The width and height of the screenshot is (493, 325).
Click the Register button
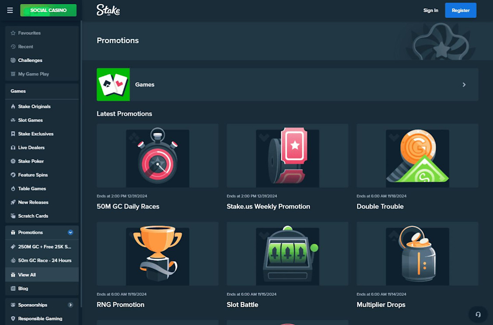[x=461, y=10]
